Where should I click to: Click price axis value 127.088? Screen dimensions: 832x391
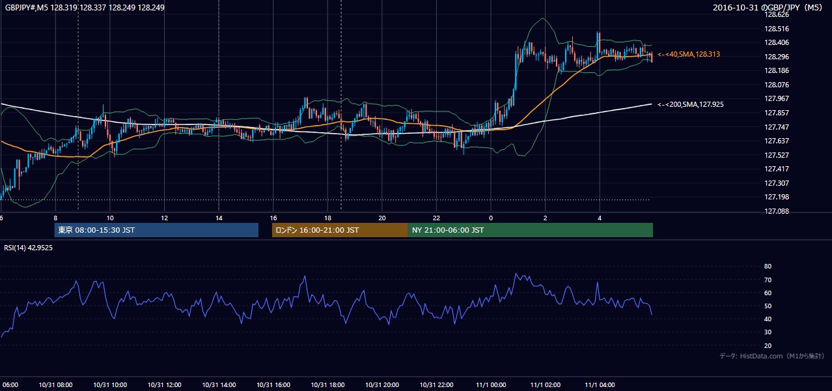pos(777,212)
